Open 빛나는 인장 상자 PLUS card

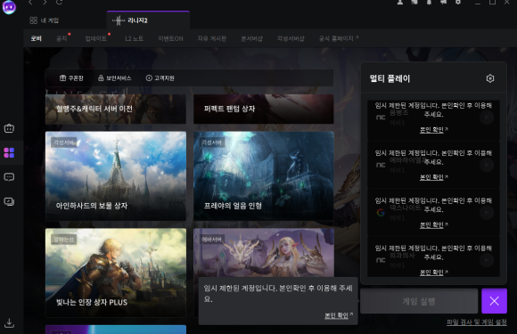coord(115,273)
